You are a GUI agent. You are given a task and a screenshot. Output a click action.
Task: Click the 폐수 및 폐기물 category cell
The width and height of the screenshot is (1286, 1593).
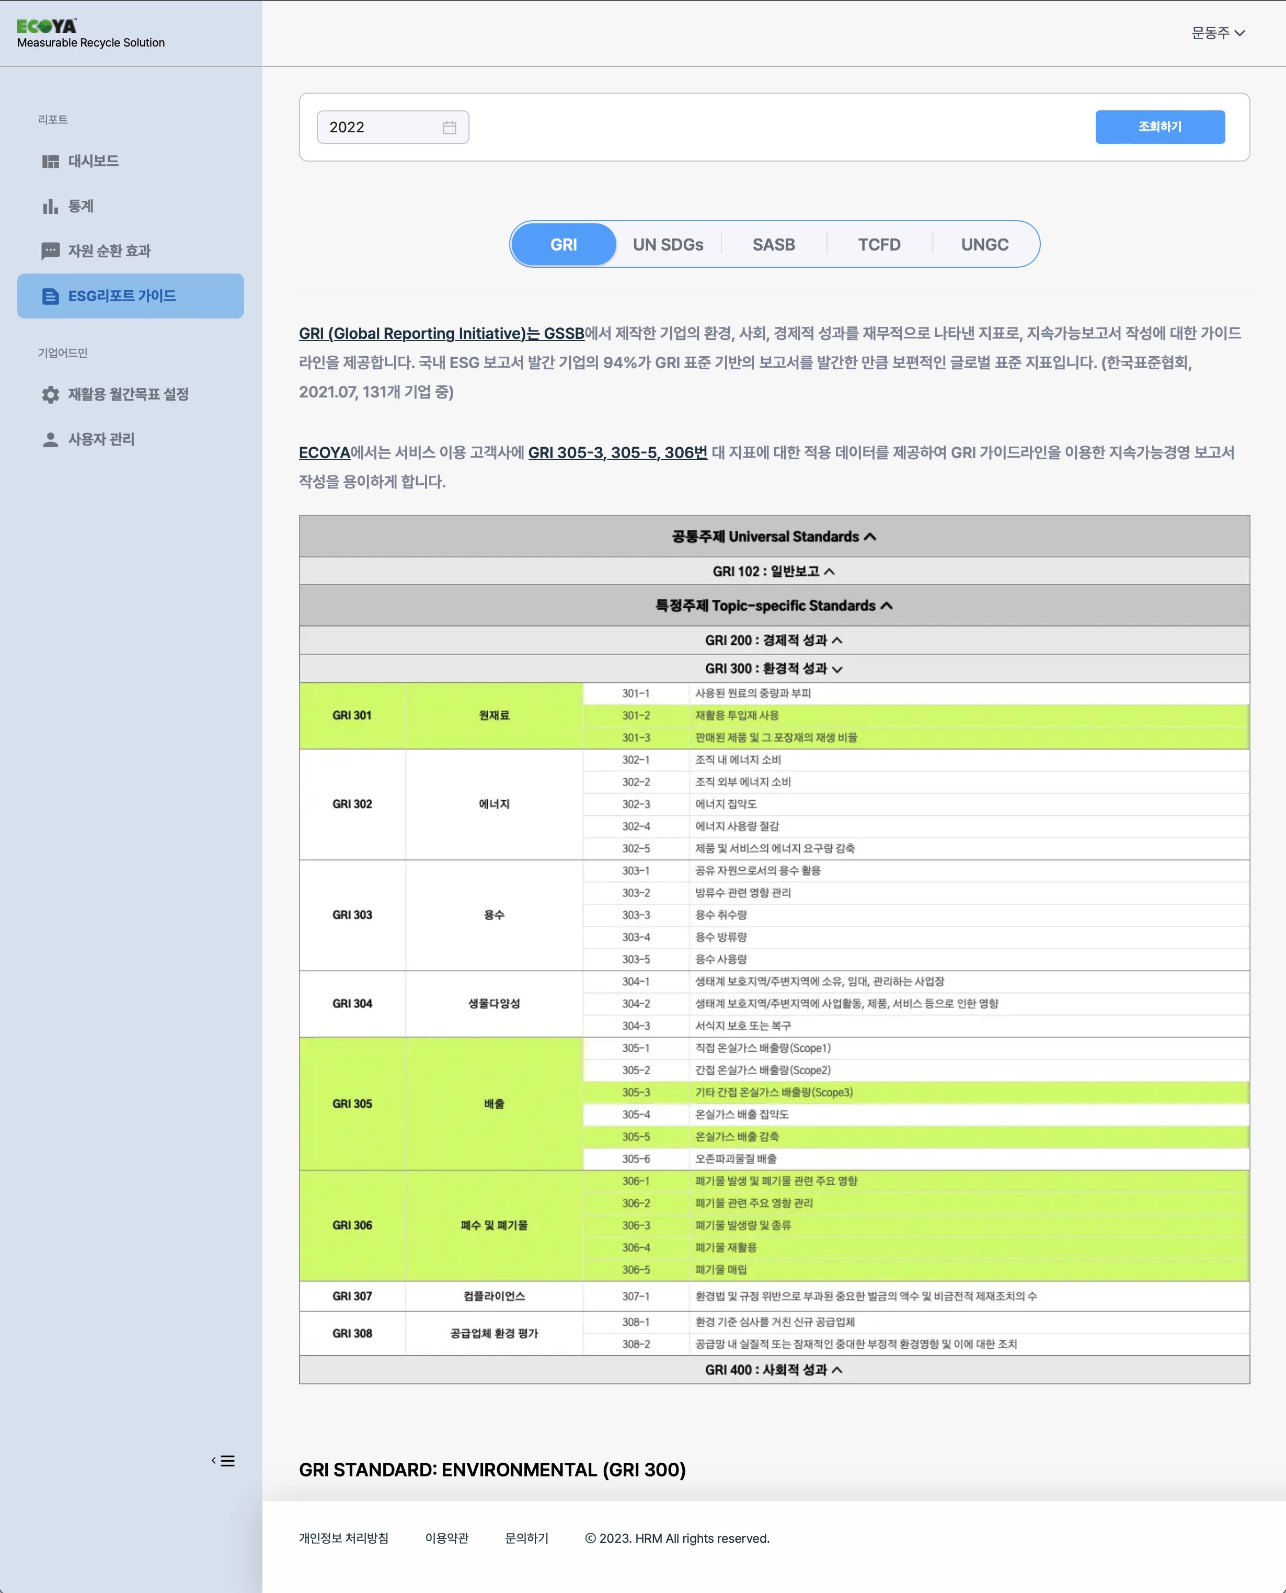tap(494, 1225)
